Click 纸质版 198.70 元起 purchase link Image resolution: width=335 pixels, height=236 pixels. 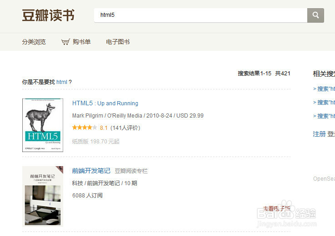coord(96,141)
